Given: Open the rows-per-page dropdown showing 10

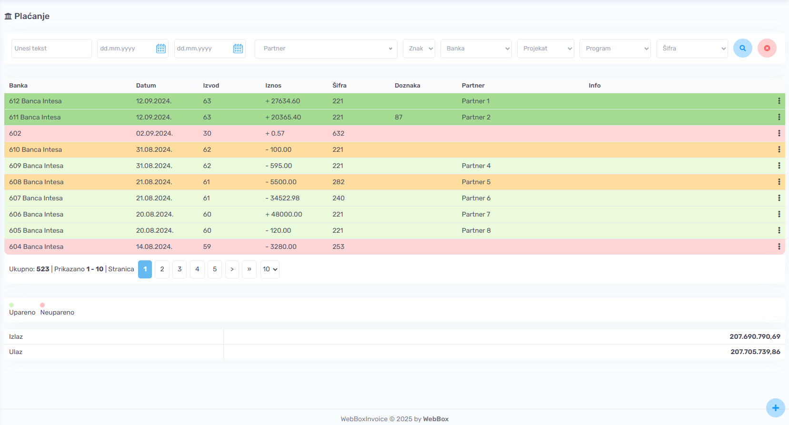Looking at the screenshot, I should pos(270,269).
